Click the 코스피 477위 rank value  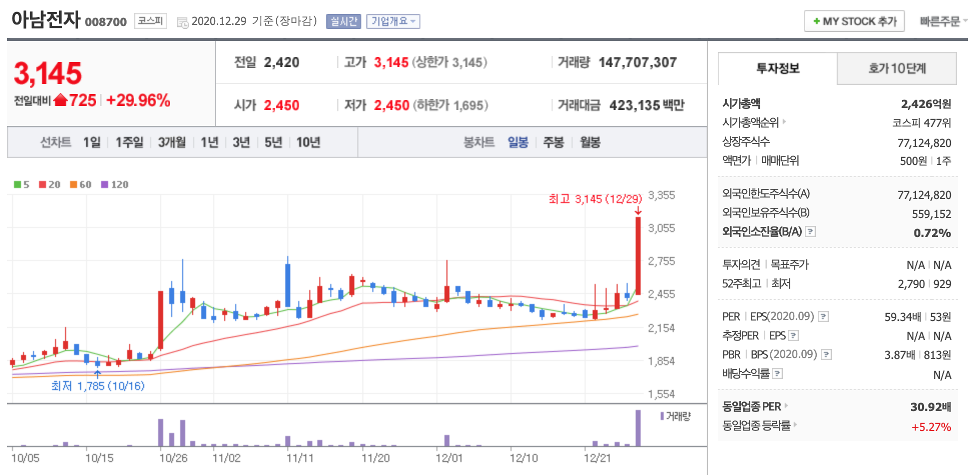pyautogui.click(x=921, y=123)
